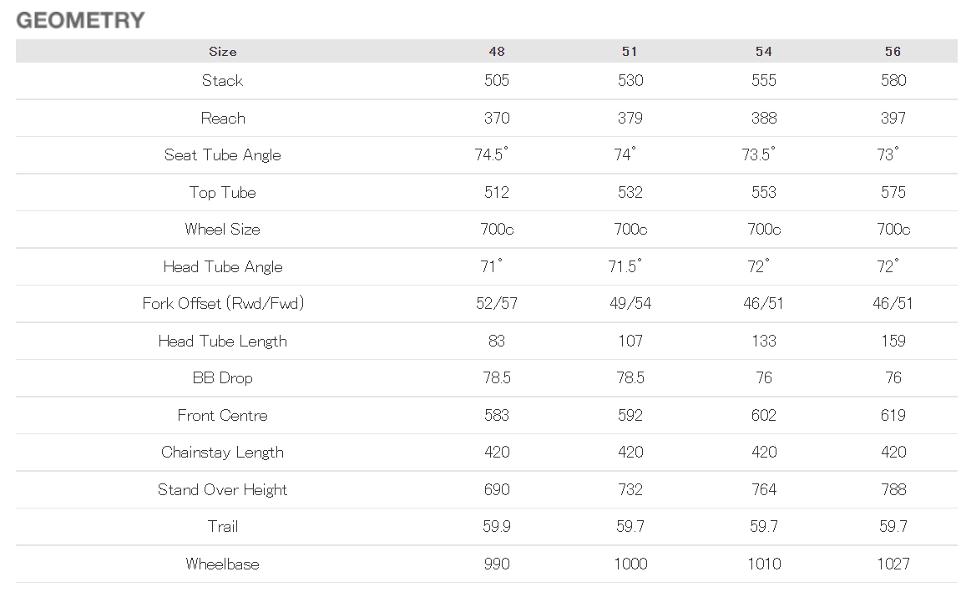This screenshot has height=597, width=961.
Task: Select the Stand Over Height label
Action: 223,490
